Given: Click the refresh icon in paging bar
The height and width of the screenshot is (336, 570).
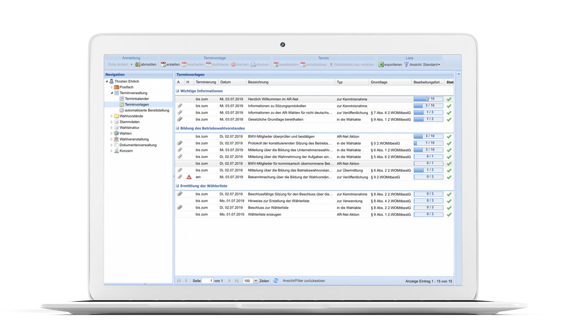Looking at the screenshot, I should pyautogui.click(x=276, y=281).
